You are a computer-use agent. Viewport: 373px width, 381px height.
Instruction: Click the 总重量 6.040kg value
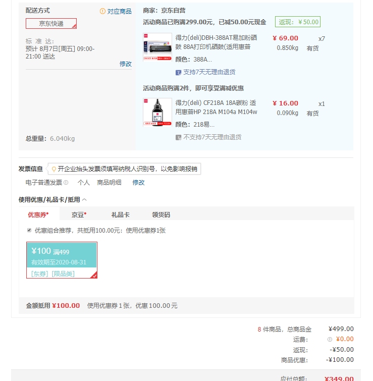coord(62,138)
